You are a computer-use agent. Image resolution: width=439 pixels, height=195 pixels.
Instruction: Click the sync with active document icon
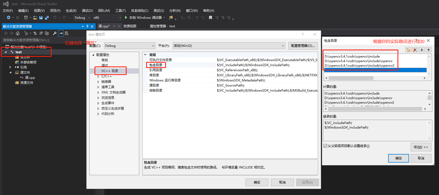35,33
